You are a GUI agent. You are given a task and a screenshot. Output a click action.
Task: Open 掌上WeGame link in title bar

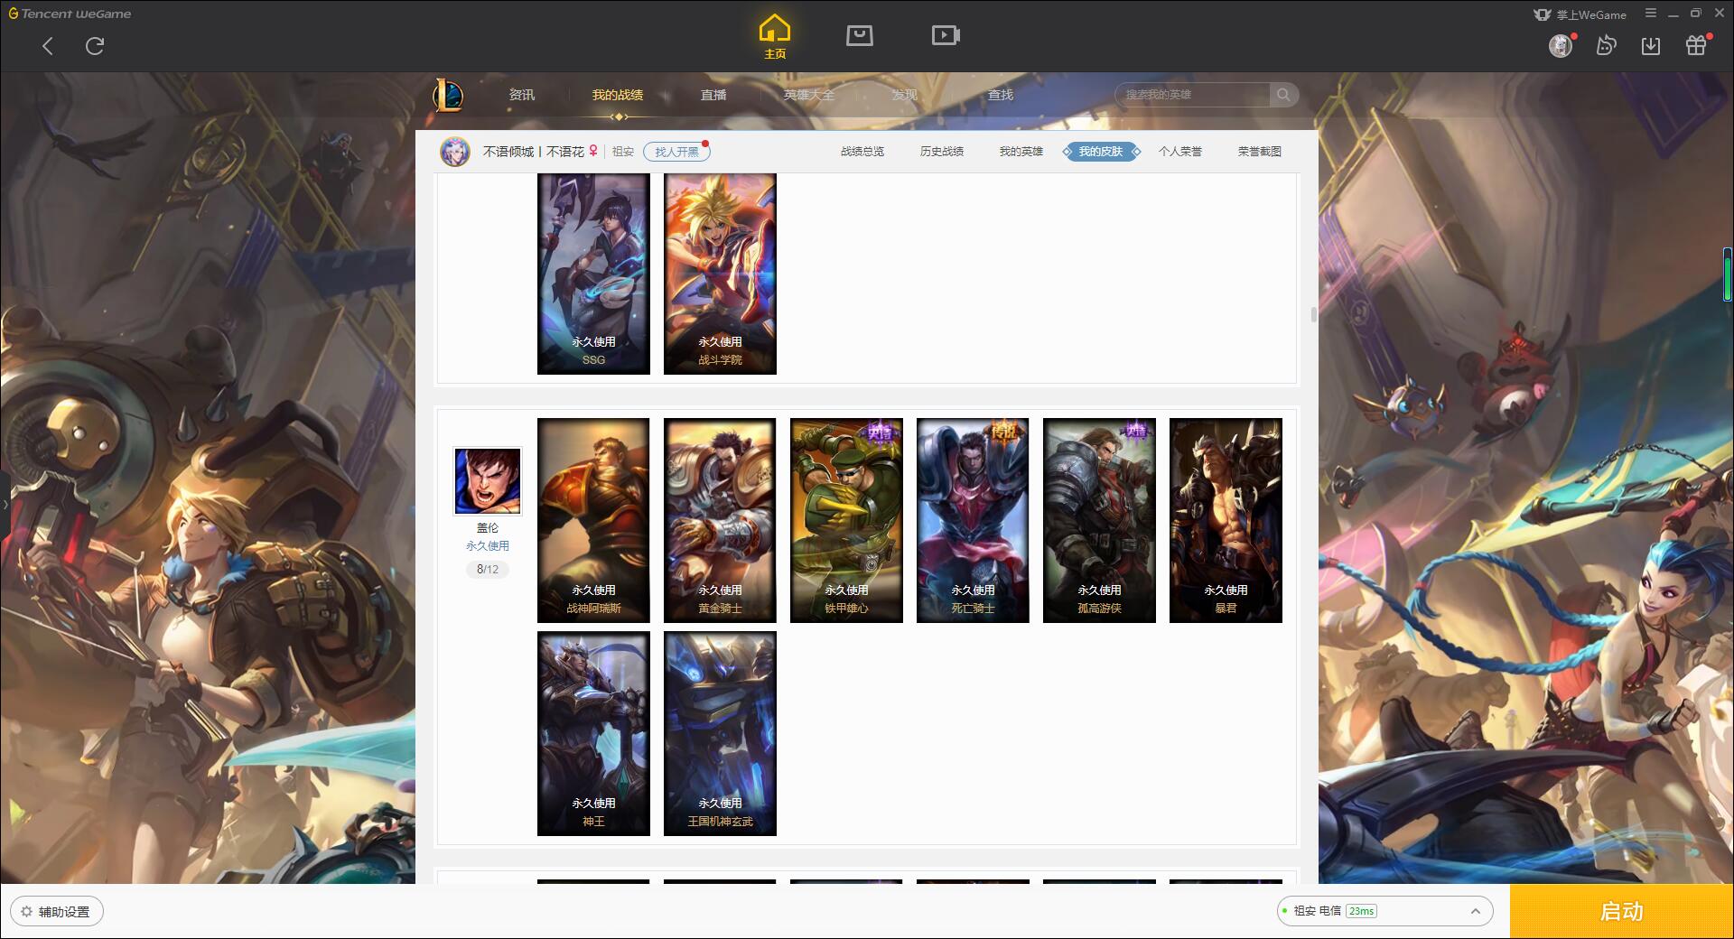[x=1580, y=14]
